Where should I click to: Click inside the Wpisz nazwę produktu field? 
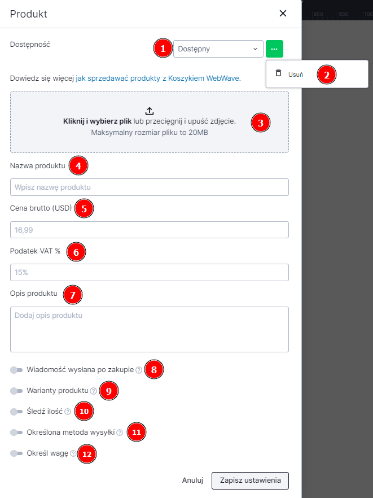149,186
